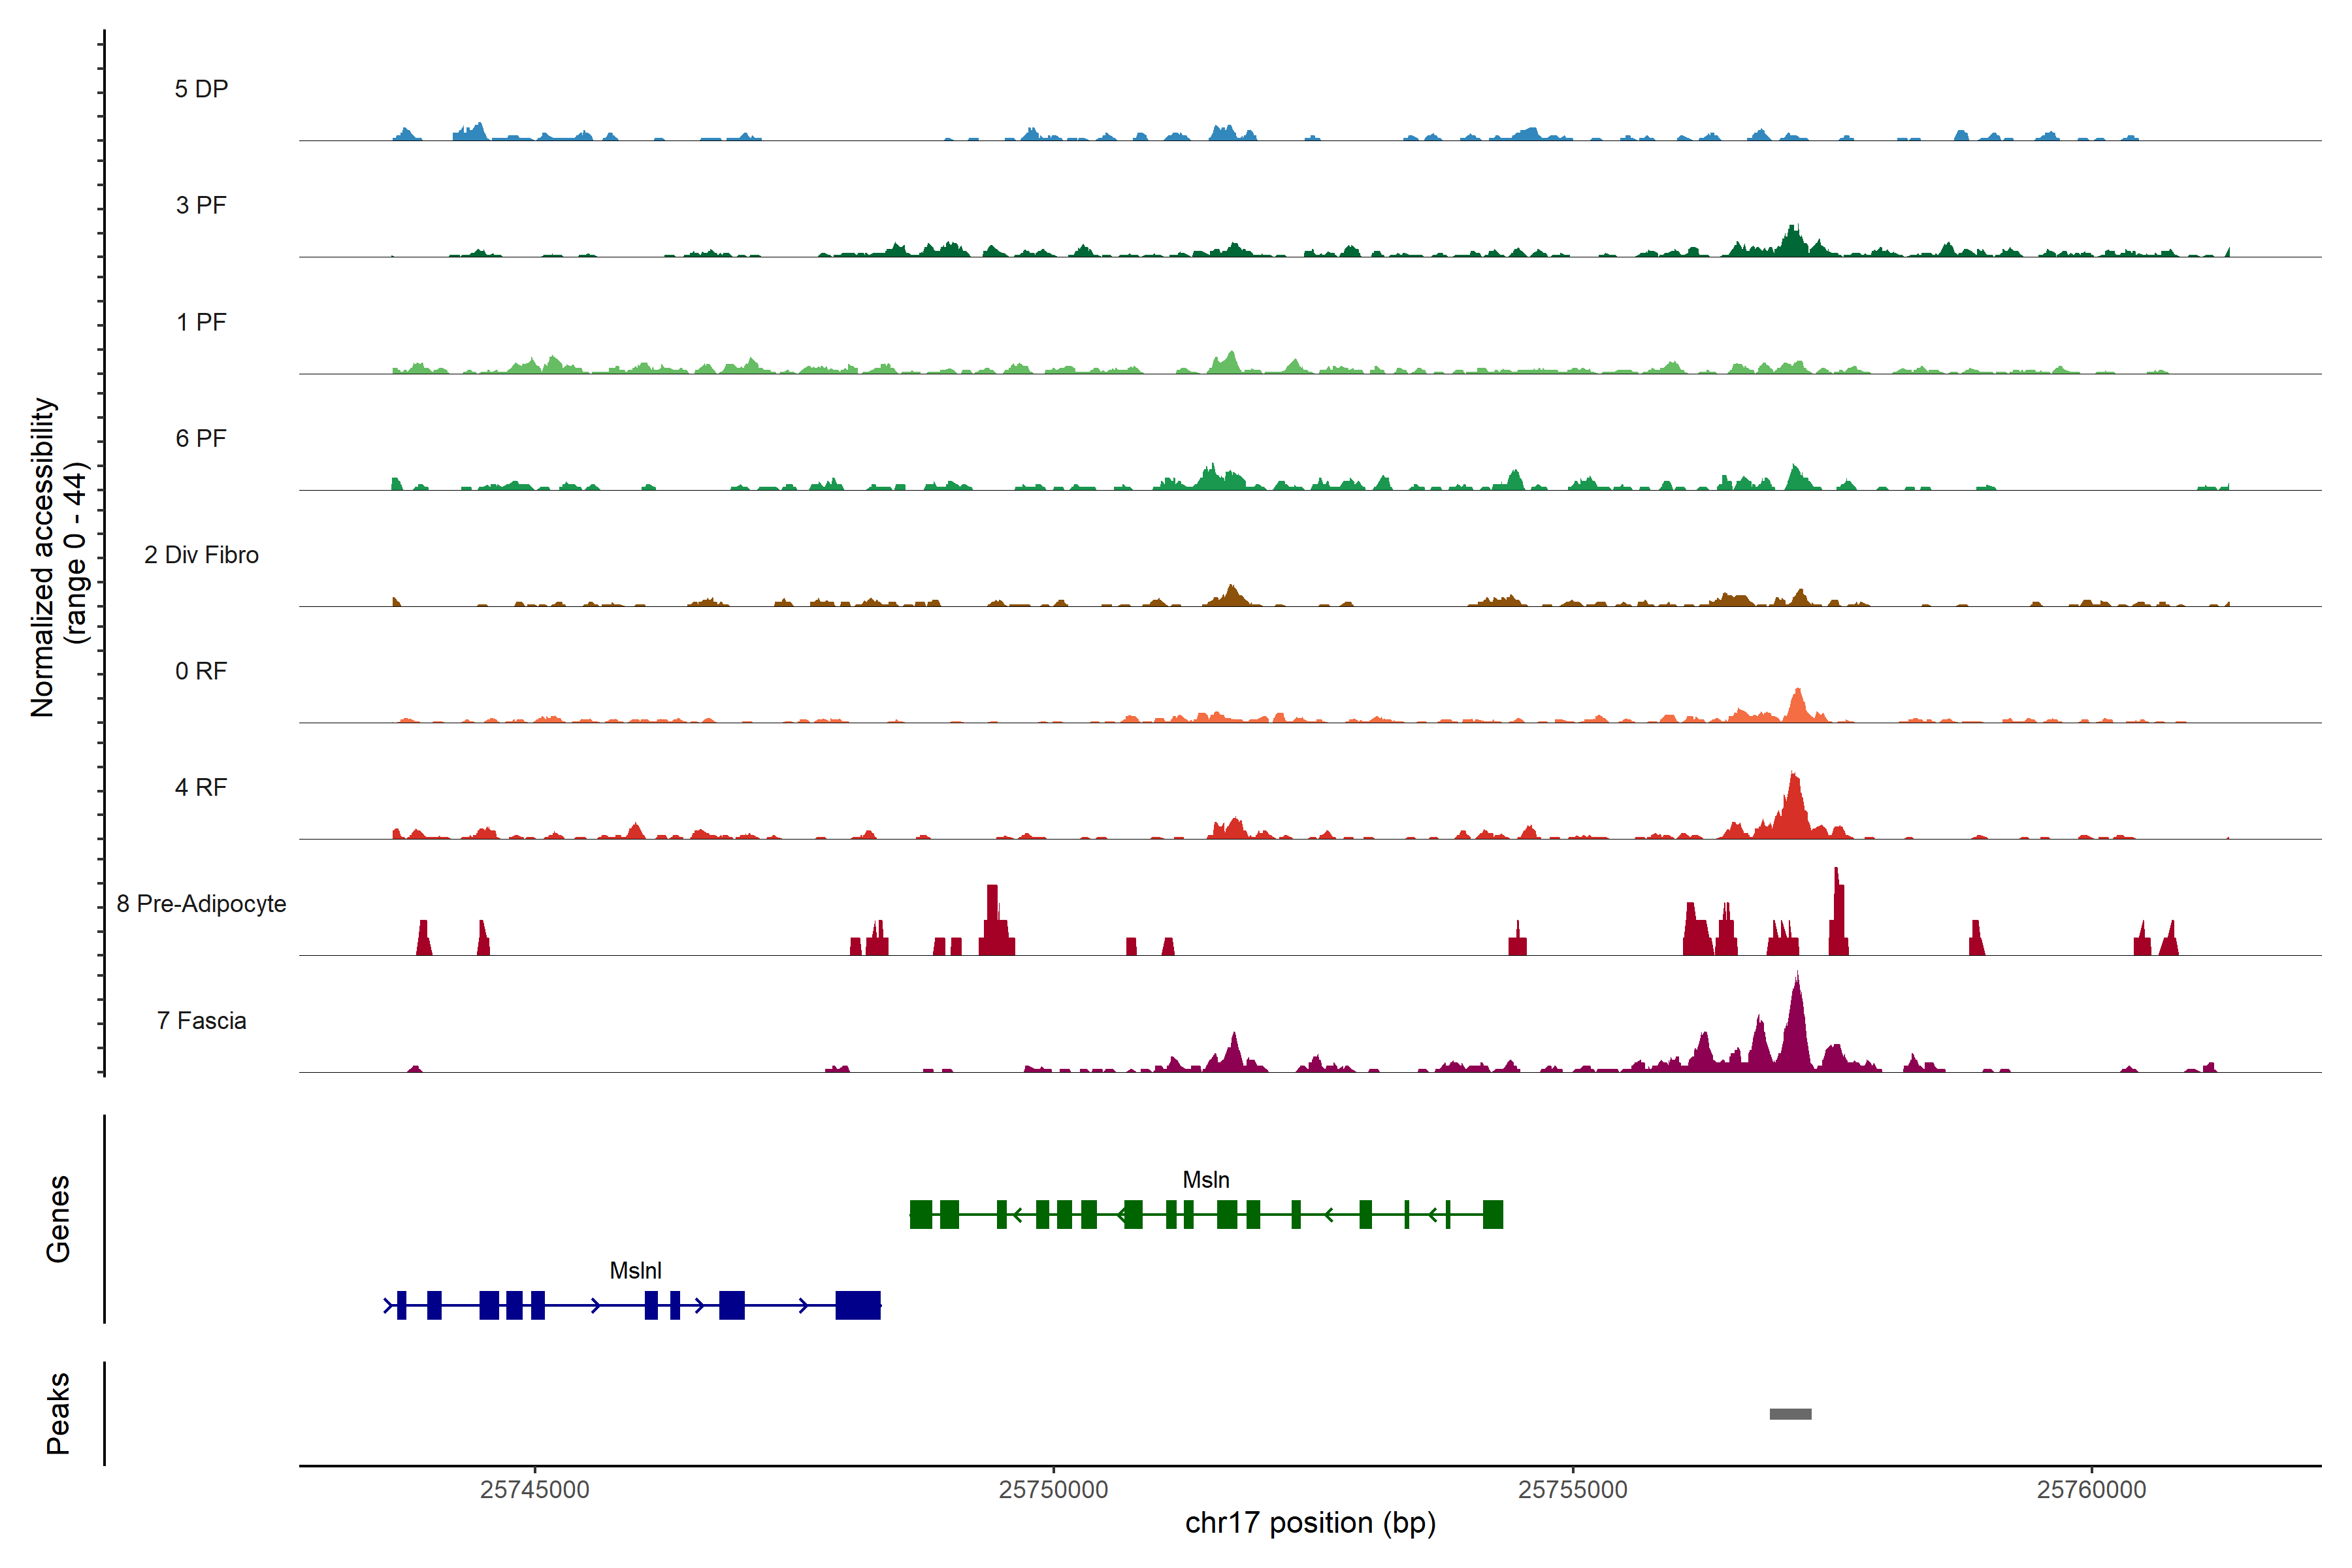Click the chr17 position axis title
The width and height of the screenshot is (2352, 1568).
click(x=1310, y=1524)
